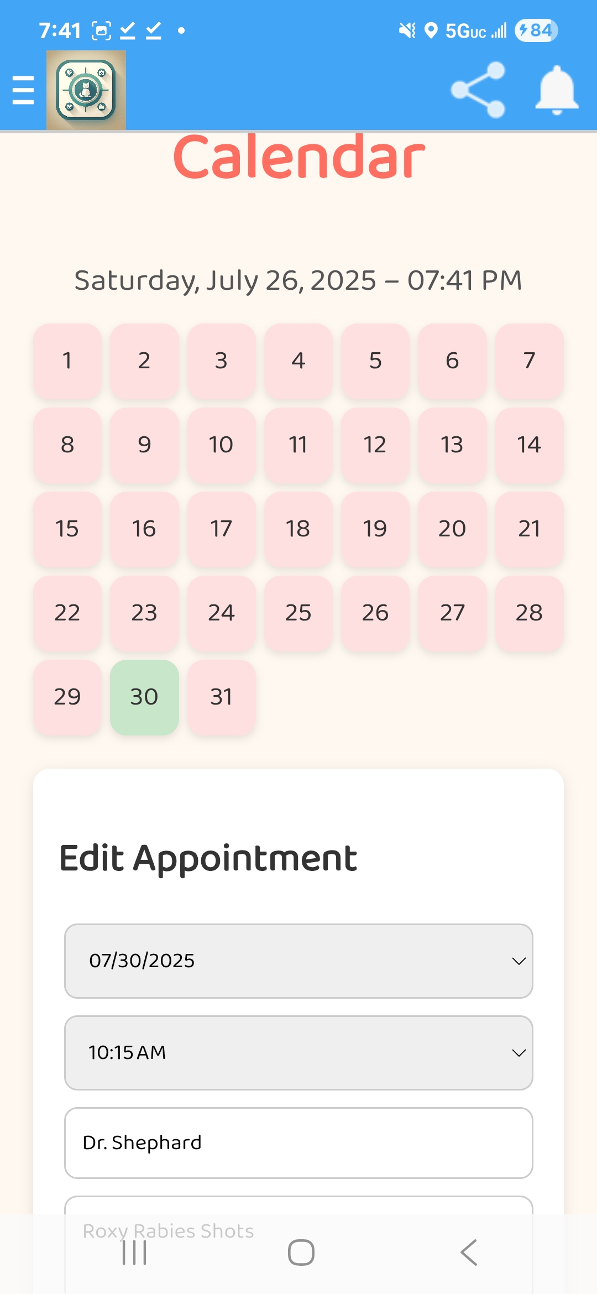Click the Dr. Shephard text field
This screenshot has width=597, height=1294.
coord(298,1142)
